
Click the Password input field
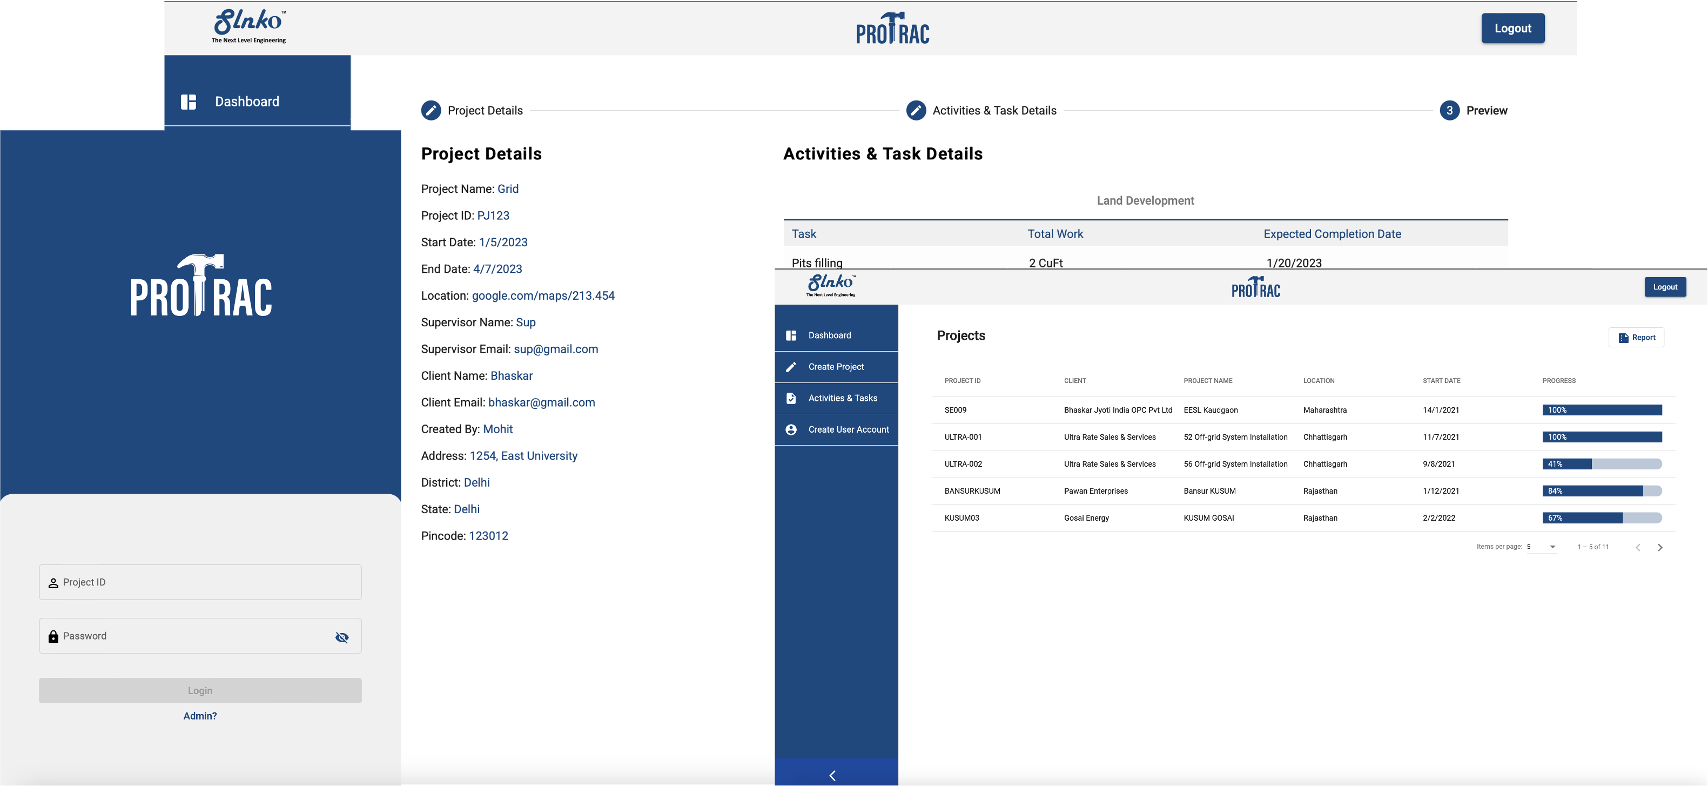tap(192, 636)
